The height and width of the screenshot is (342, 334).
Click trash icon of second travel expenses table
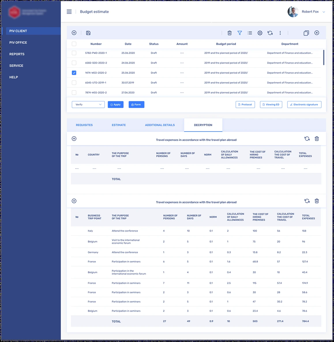click(x=316, y=201)
